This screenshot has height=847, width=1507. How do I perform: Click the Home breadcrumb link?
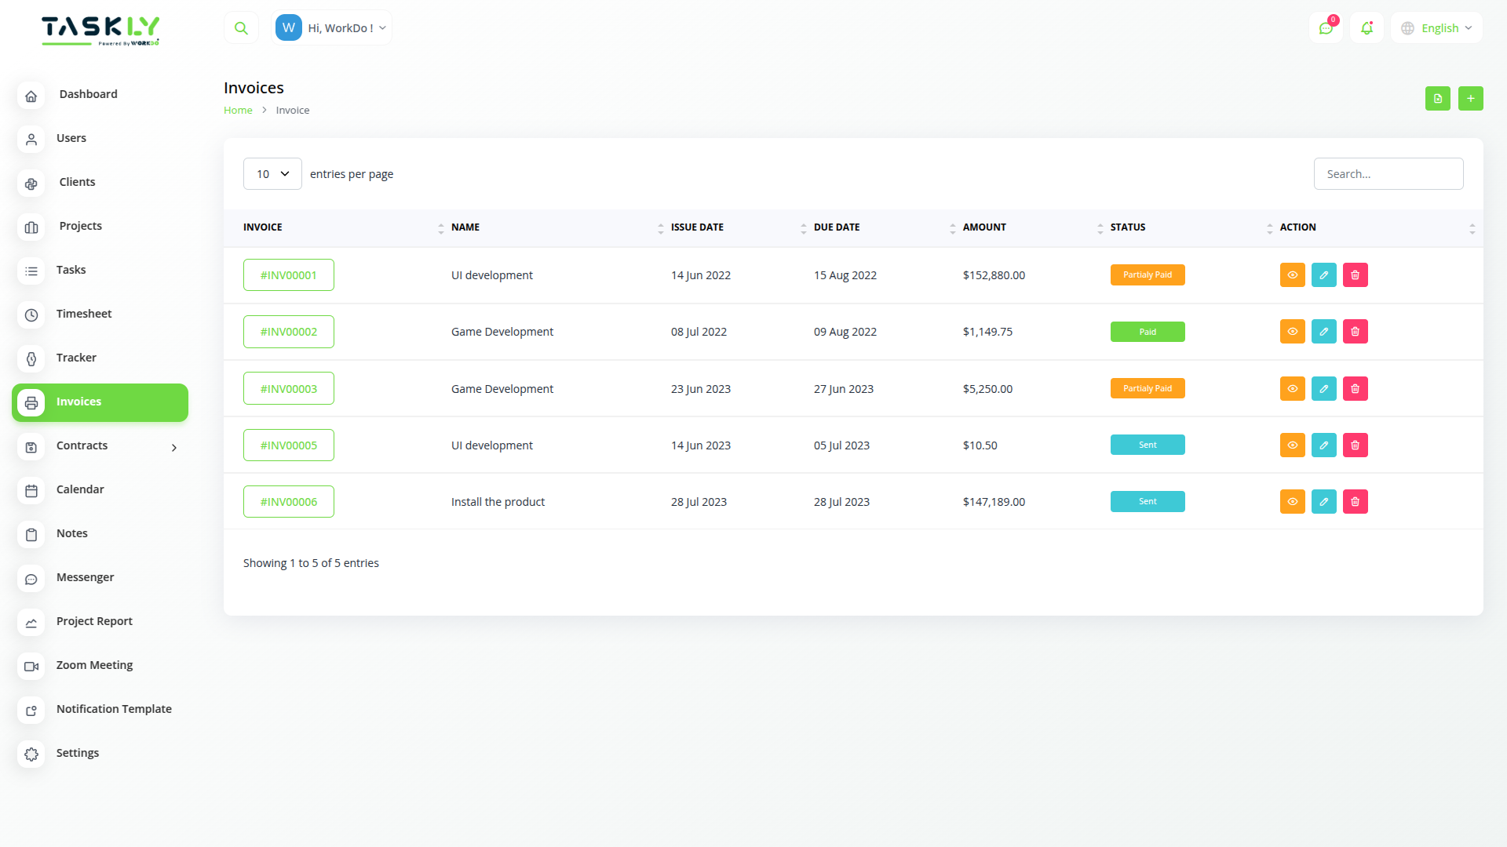point(238,110)
